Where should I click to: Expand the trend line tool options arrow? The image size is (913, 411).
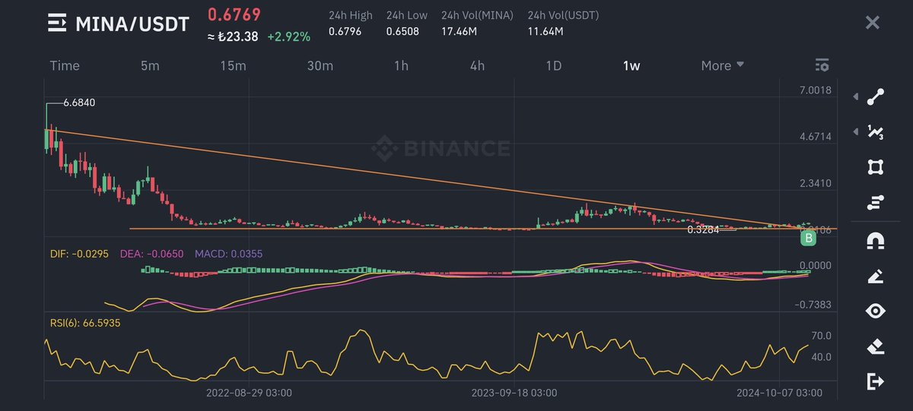pos(855,96)
